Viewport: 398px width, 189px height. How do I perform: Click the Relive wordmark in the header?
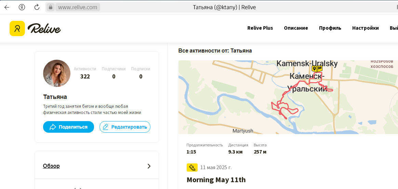44,28
